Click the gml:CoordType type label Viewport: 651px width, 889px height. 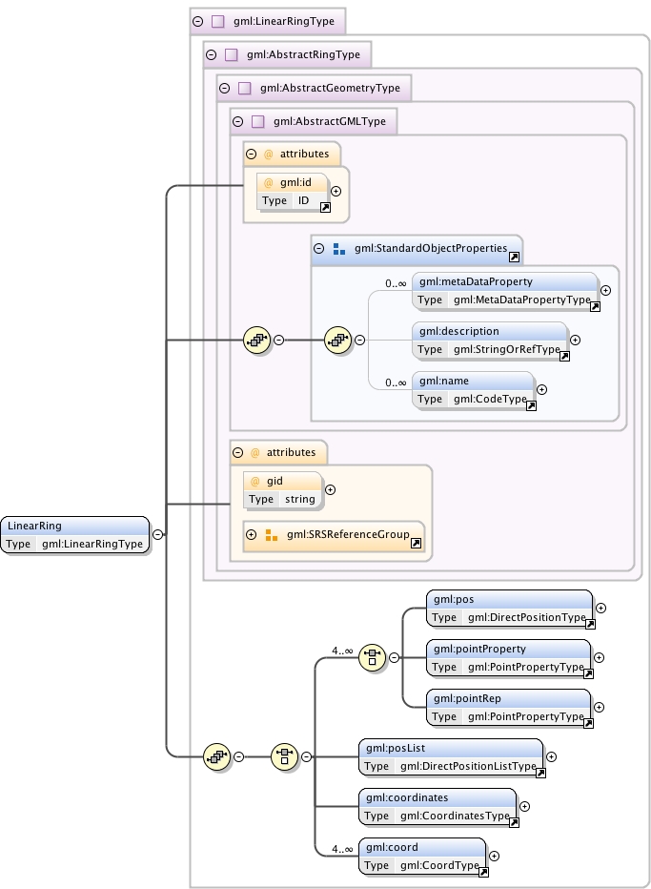[x=439, y=866]
